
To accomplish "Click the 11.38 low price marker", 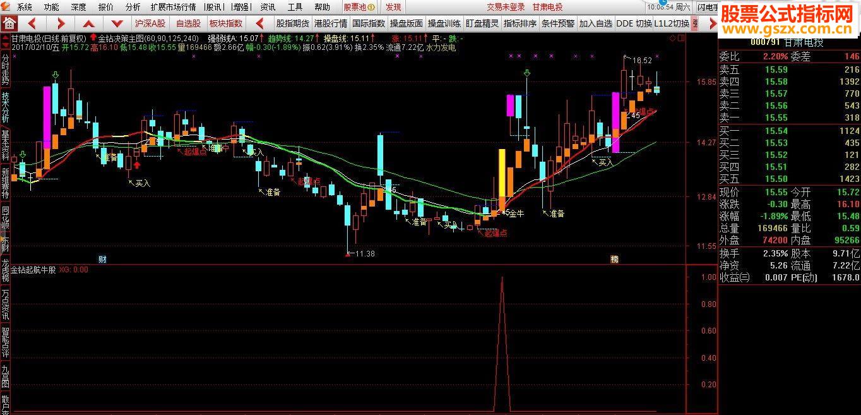I will 365,254.
